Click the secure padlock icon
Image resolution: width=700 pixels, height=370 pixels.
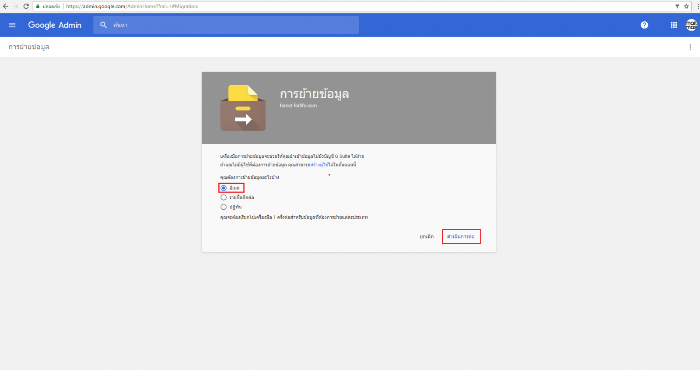(38, 6)
